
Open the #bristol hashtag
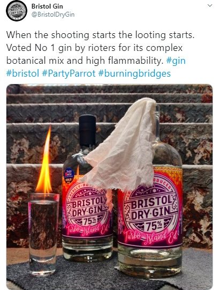(22, 73)
